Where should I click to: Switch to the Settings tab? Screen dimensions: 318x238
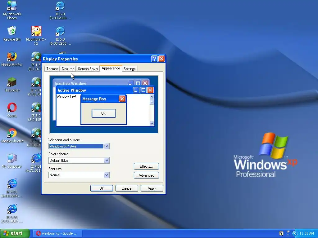point(129,68)
